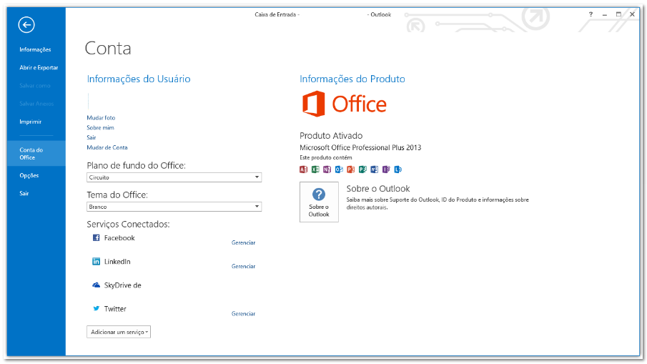Click the InfoPath product icon
Image resolution: width=647 pixels, height=364 pixels.
(x=386, y=169)
